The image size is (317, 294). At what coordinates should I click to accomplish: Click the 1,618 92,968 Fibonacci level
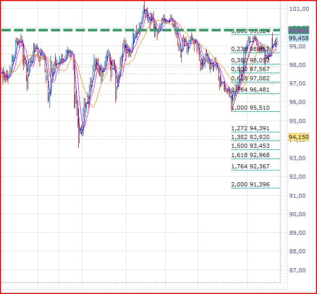(x=250, y=155)
